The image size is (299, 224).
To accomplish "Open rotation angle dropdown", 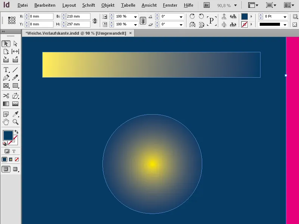I will coord(181,17).
